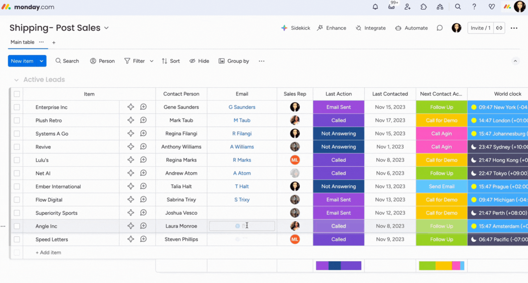The width and height of the screenshot is (528, 283).
Task: Click the AI sparkle icon for Revive
Action: (131, 147)
